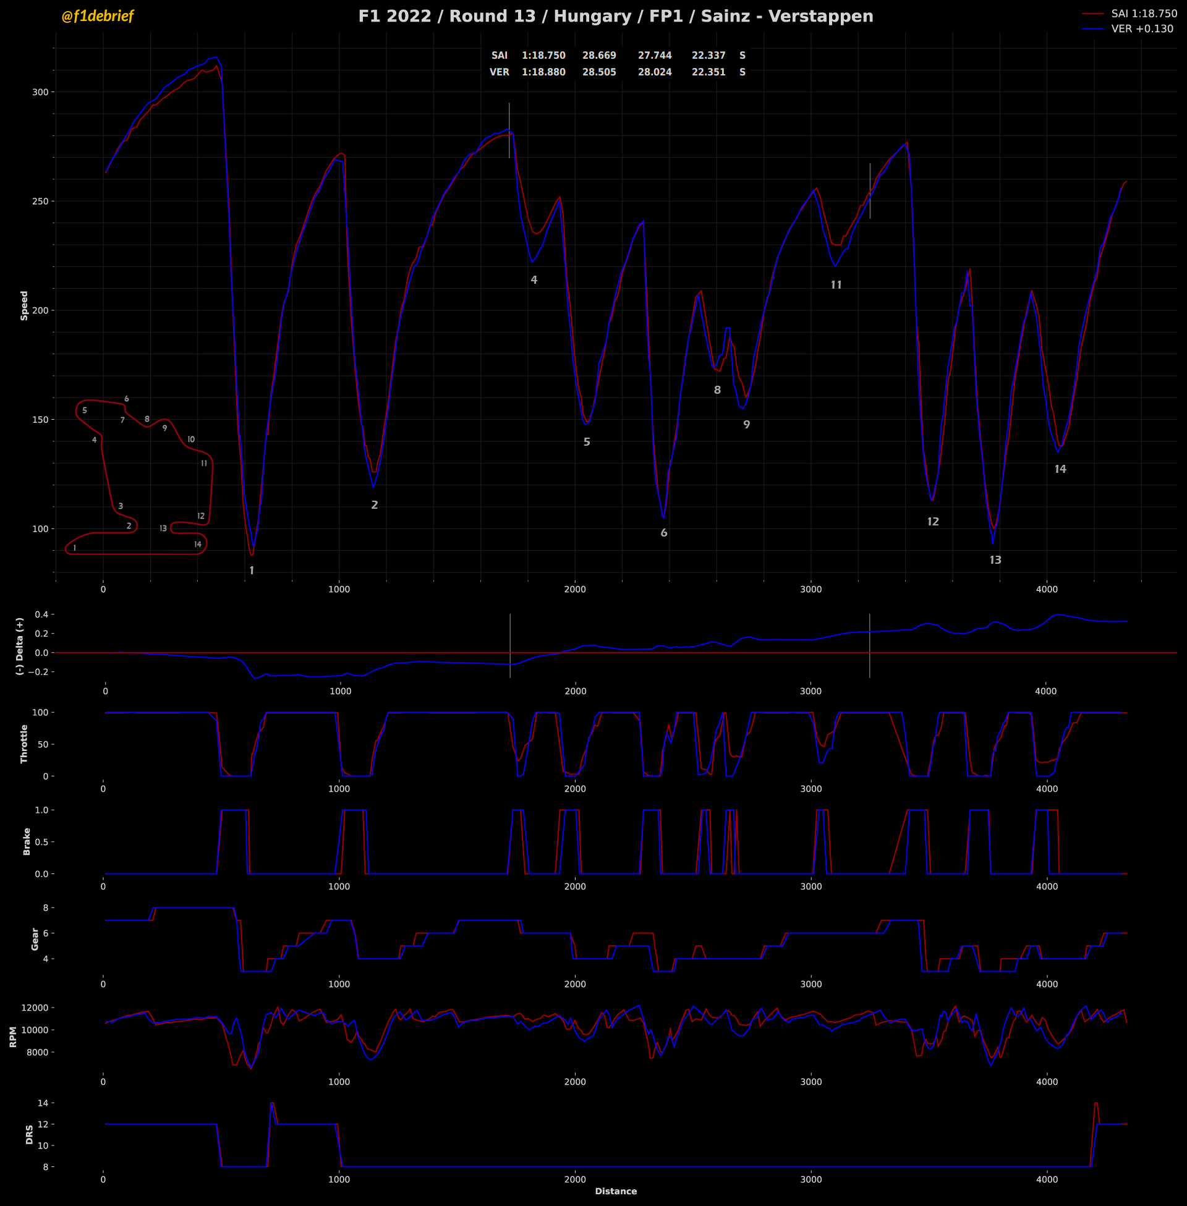Screen dimensions: 1187x1206
Task: Click turn 13 label on speed trace
Action: tap(995, 559)
